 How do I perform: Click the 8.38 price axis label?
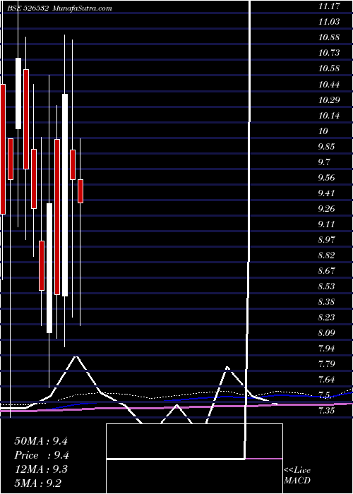coord(326,302)
